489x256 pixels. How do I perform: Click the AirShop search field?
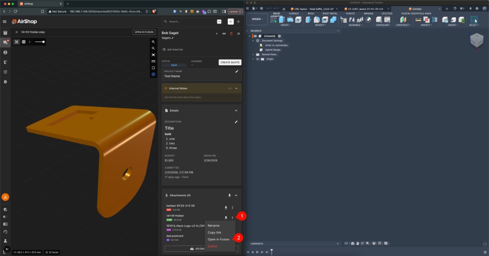tap(190, 21)
